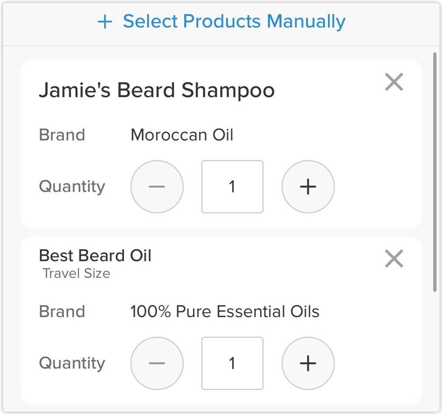Increase the quantity of Best Beard Oil

[x=308, y=363]
